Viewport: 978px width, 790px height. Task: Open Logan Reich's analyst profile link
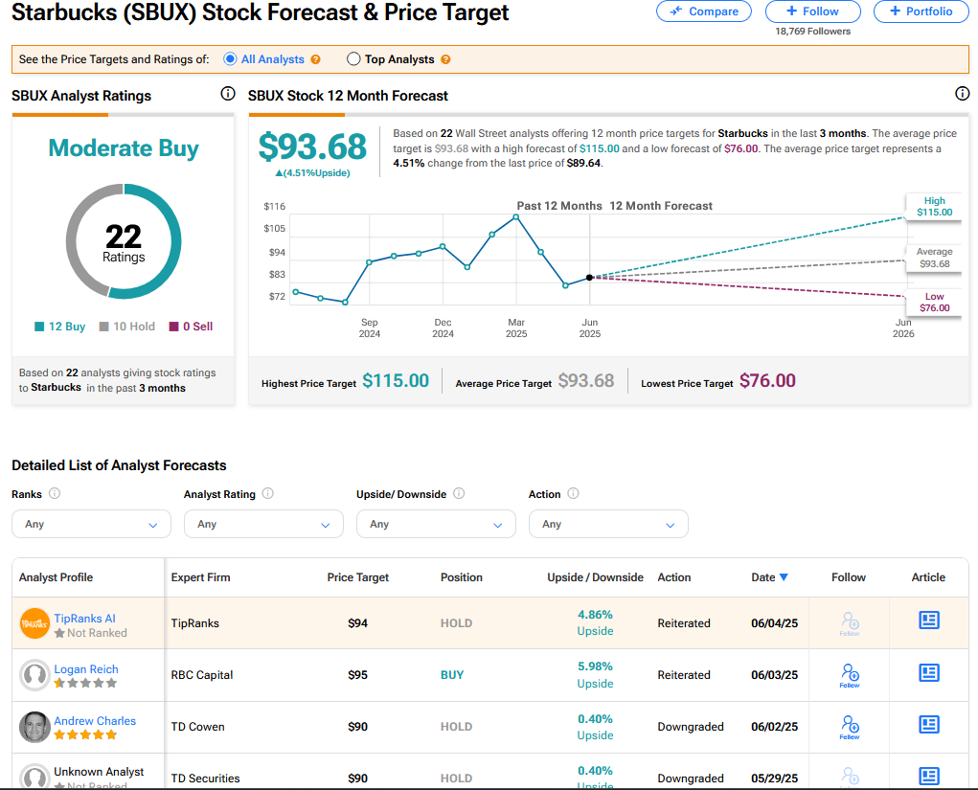tap(86, 669)
